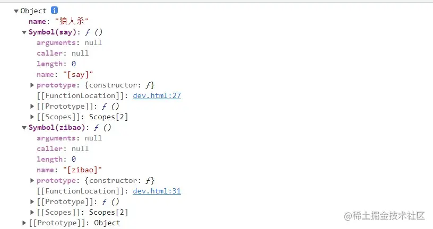Image resolution: width=433 pixels, height=229 pixels.
Task: Expand [[Prototype]] under Symbol(say)
Action: click(x=32, y=107)
